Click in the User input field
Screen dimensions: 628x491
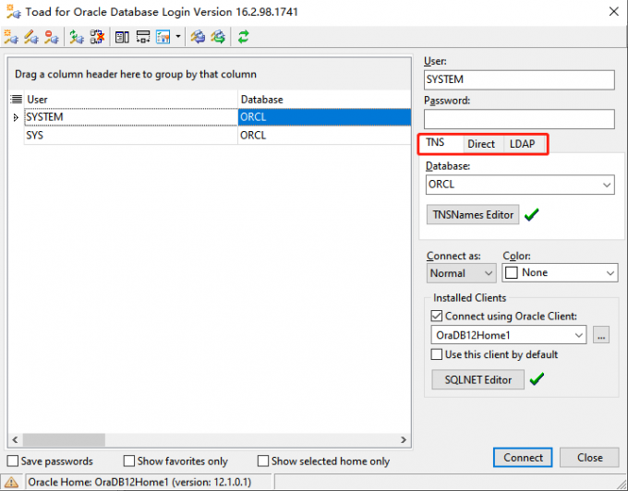tap(519, 79)
